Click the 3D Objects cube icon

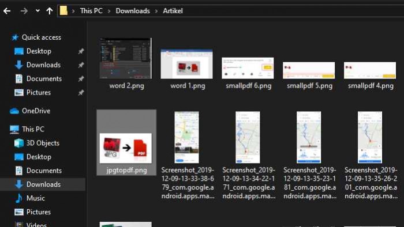(19, 143)
